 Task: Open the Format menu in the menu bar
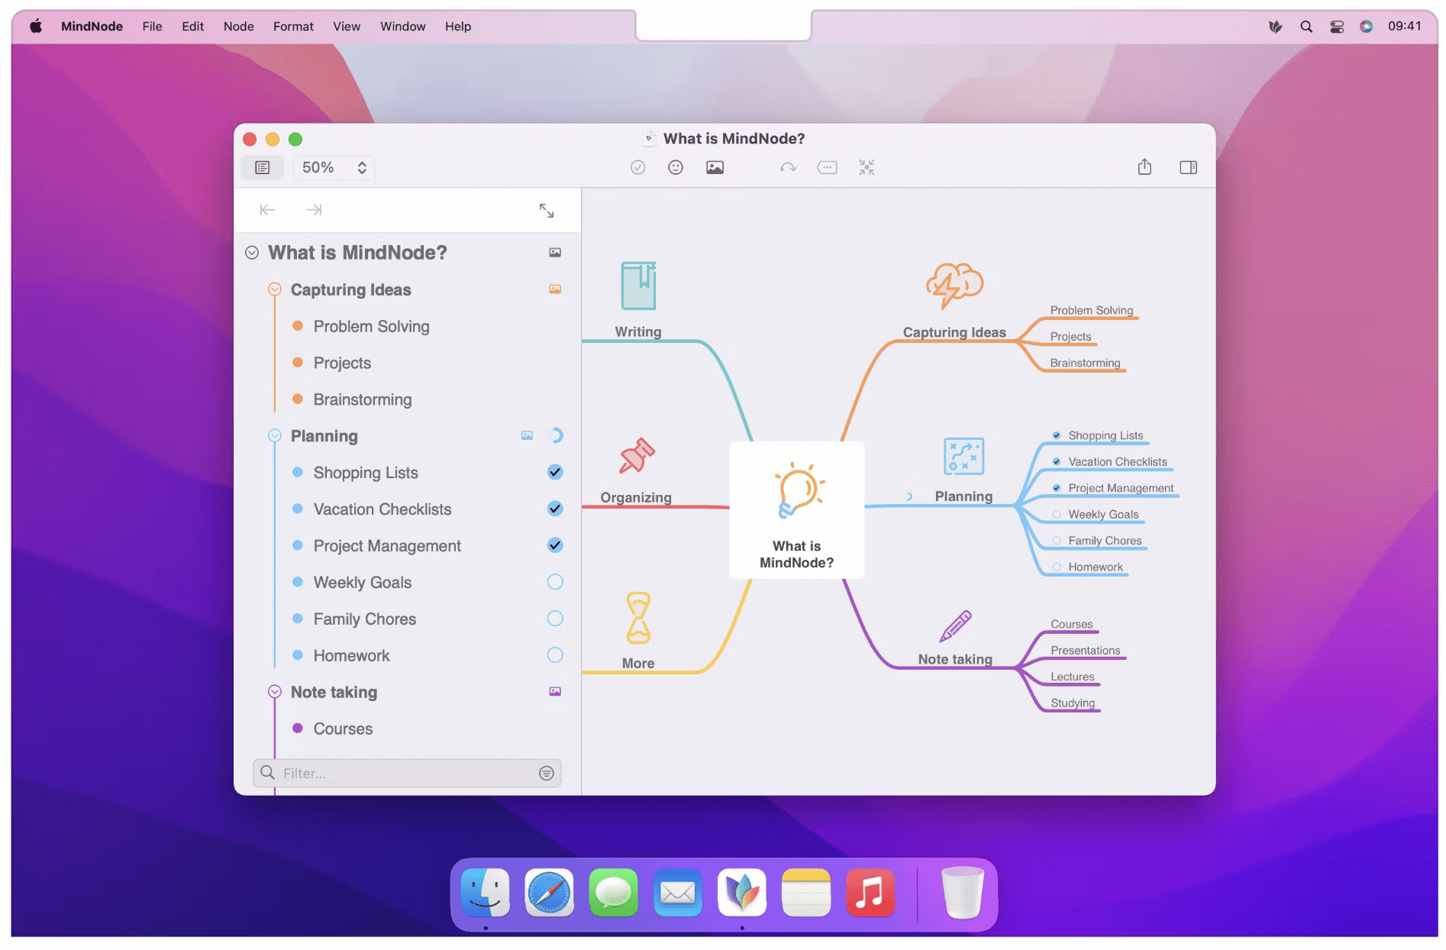(x=293, y=26)
